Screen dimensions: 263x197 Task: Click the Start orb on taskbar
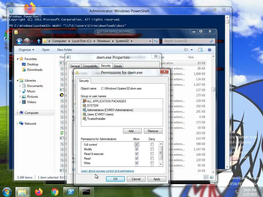pyautogui.click(x=7, y=192)
